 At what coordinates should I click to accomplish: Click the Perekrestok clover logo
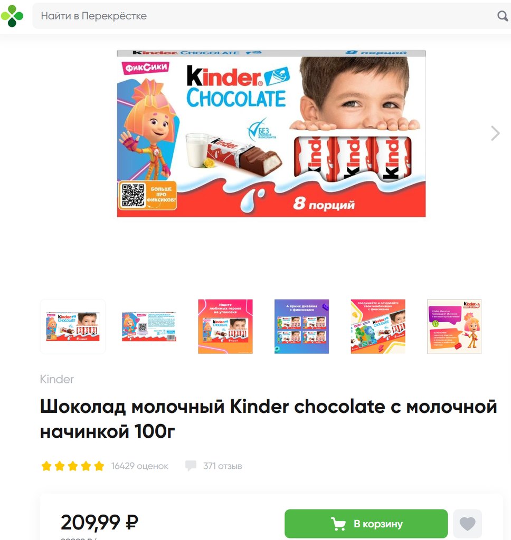tap(12, 16)
